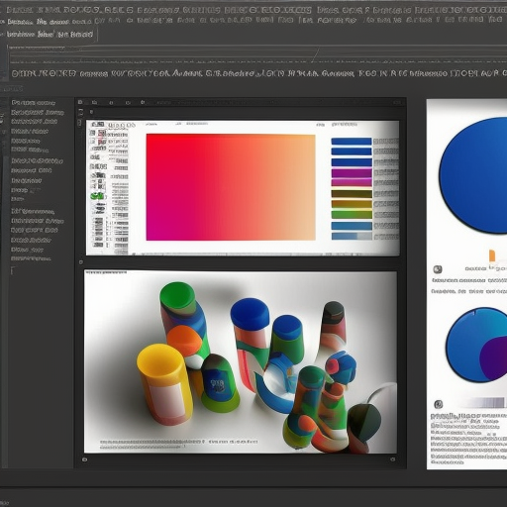This screenshot has width=507, height=507.
Task: Select the top blue color bar
Action: click(352, 142)
